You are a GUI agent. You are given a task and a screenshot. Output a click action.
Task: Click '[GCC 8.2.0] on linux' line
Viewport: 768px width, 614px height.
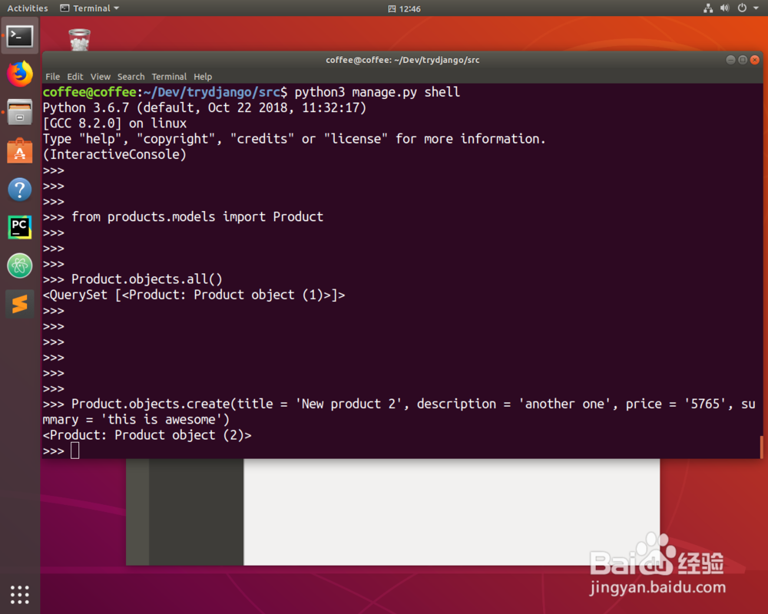click(114, 124)
